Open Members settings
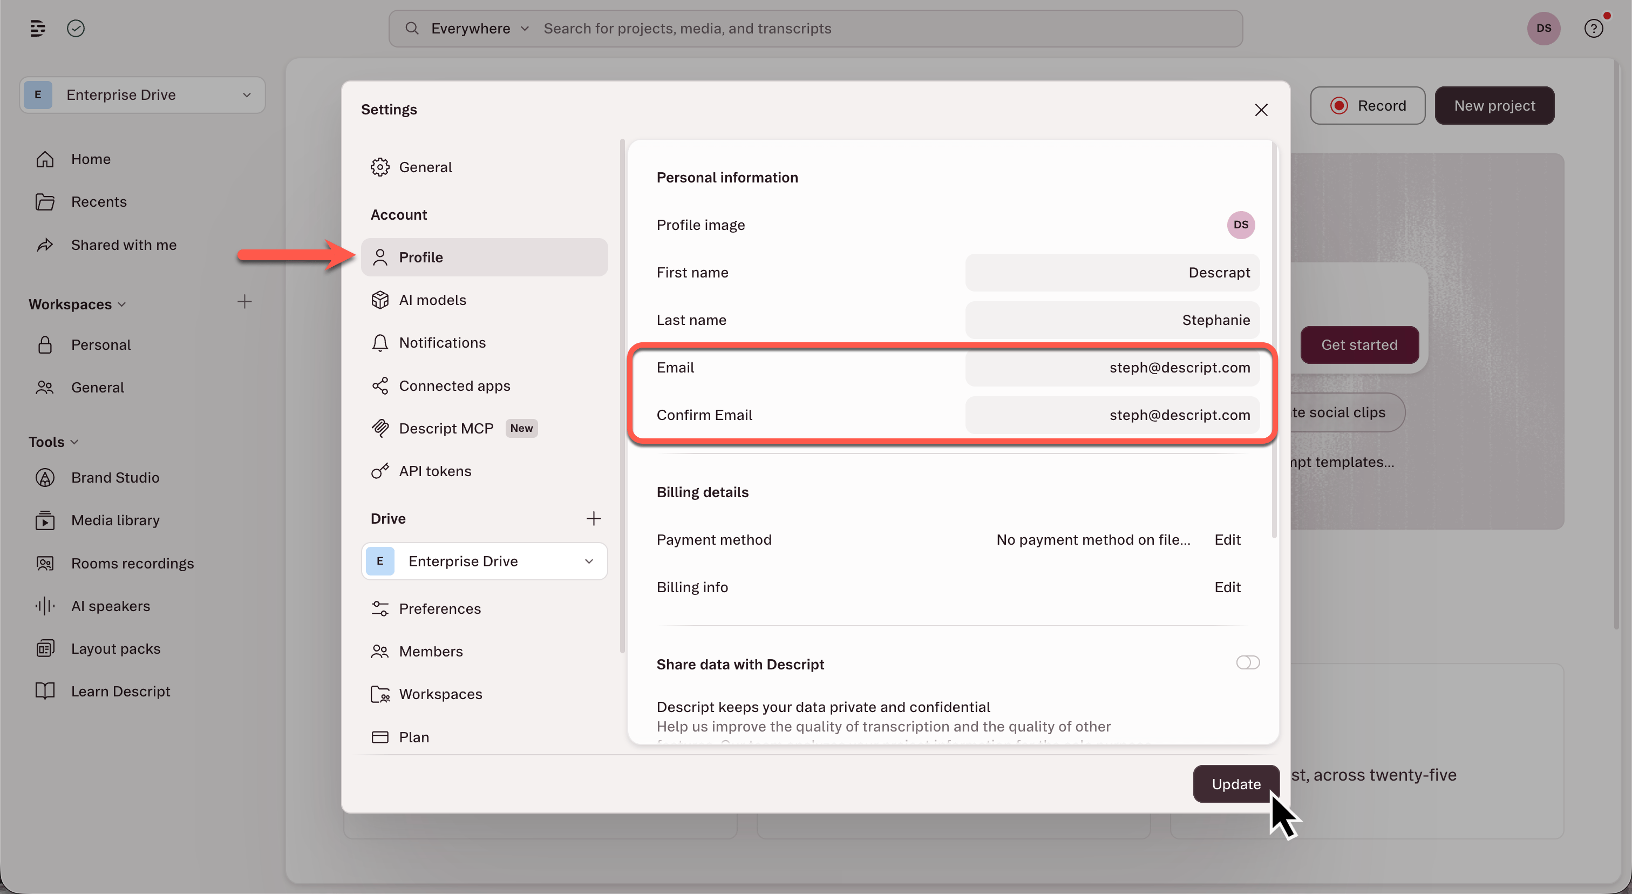This screenshot has width=1632, height=894. [x=484, y=651]
